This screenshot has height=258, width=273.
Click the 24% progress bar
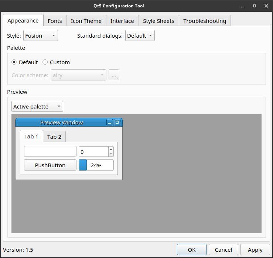[96, 165]
